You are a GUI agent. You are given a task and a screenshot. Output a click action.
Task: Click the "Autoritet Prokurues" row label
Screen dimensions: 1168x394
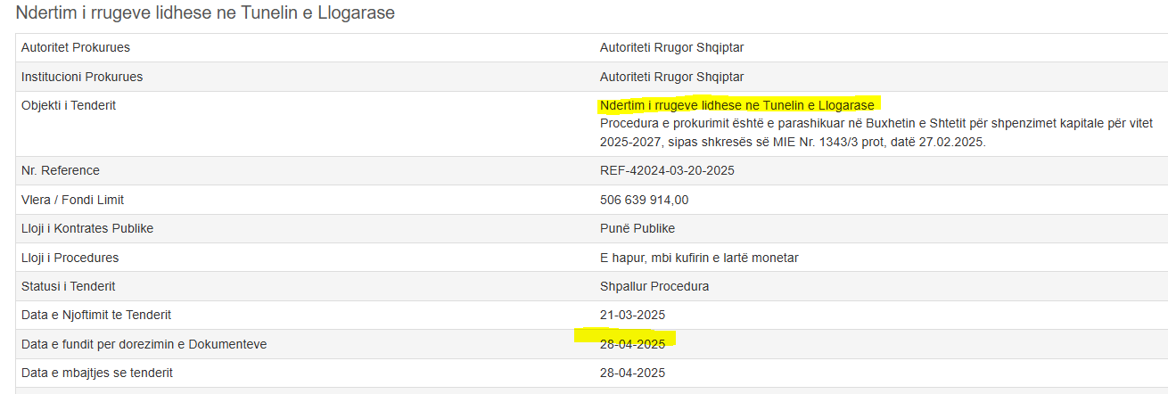(82, 47)
